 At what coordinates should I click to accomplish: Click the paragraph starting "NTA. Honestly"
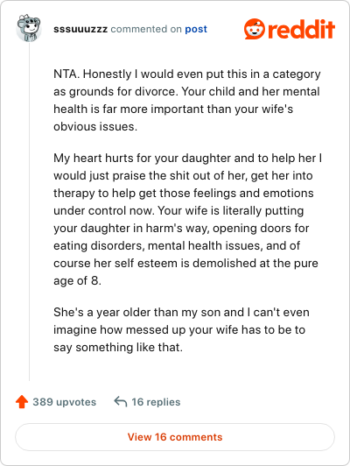(x=187, y=100)
